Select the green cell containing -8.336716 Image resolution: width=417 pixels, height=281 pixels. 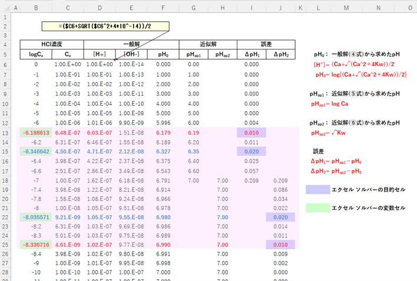36,244
